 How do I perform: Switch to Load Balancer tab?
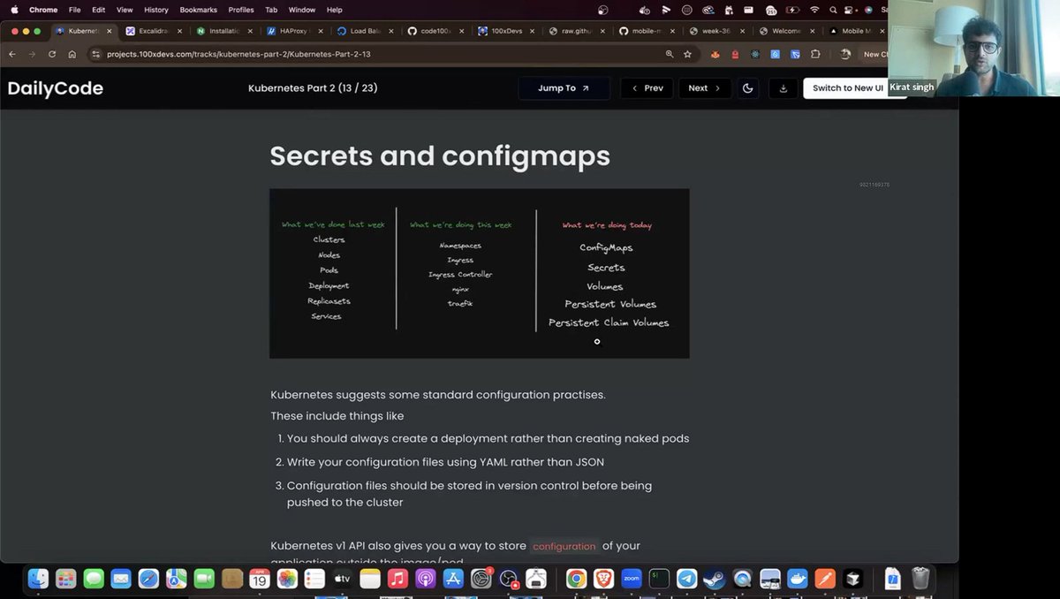[364, 31]
